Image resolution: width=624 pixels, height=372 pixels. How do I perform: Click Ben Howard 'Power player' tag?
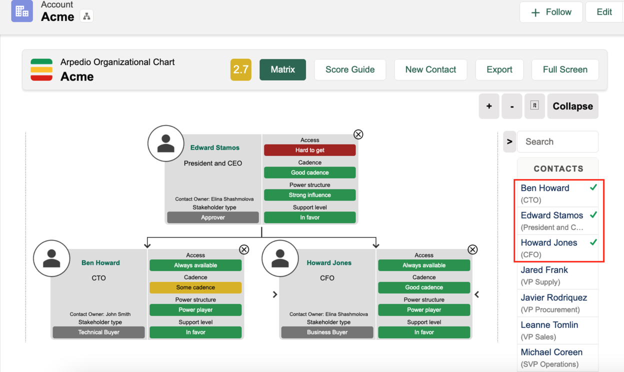[195, 310]
